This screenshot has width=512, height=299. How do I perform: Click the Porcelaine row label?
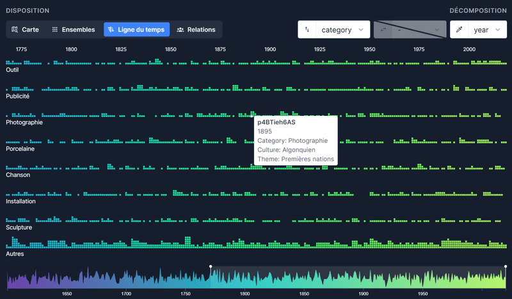click(x=20, y=149)
